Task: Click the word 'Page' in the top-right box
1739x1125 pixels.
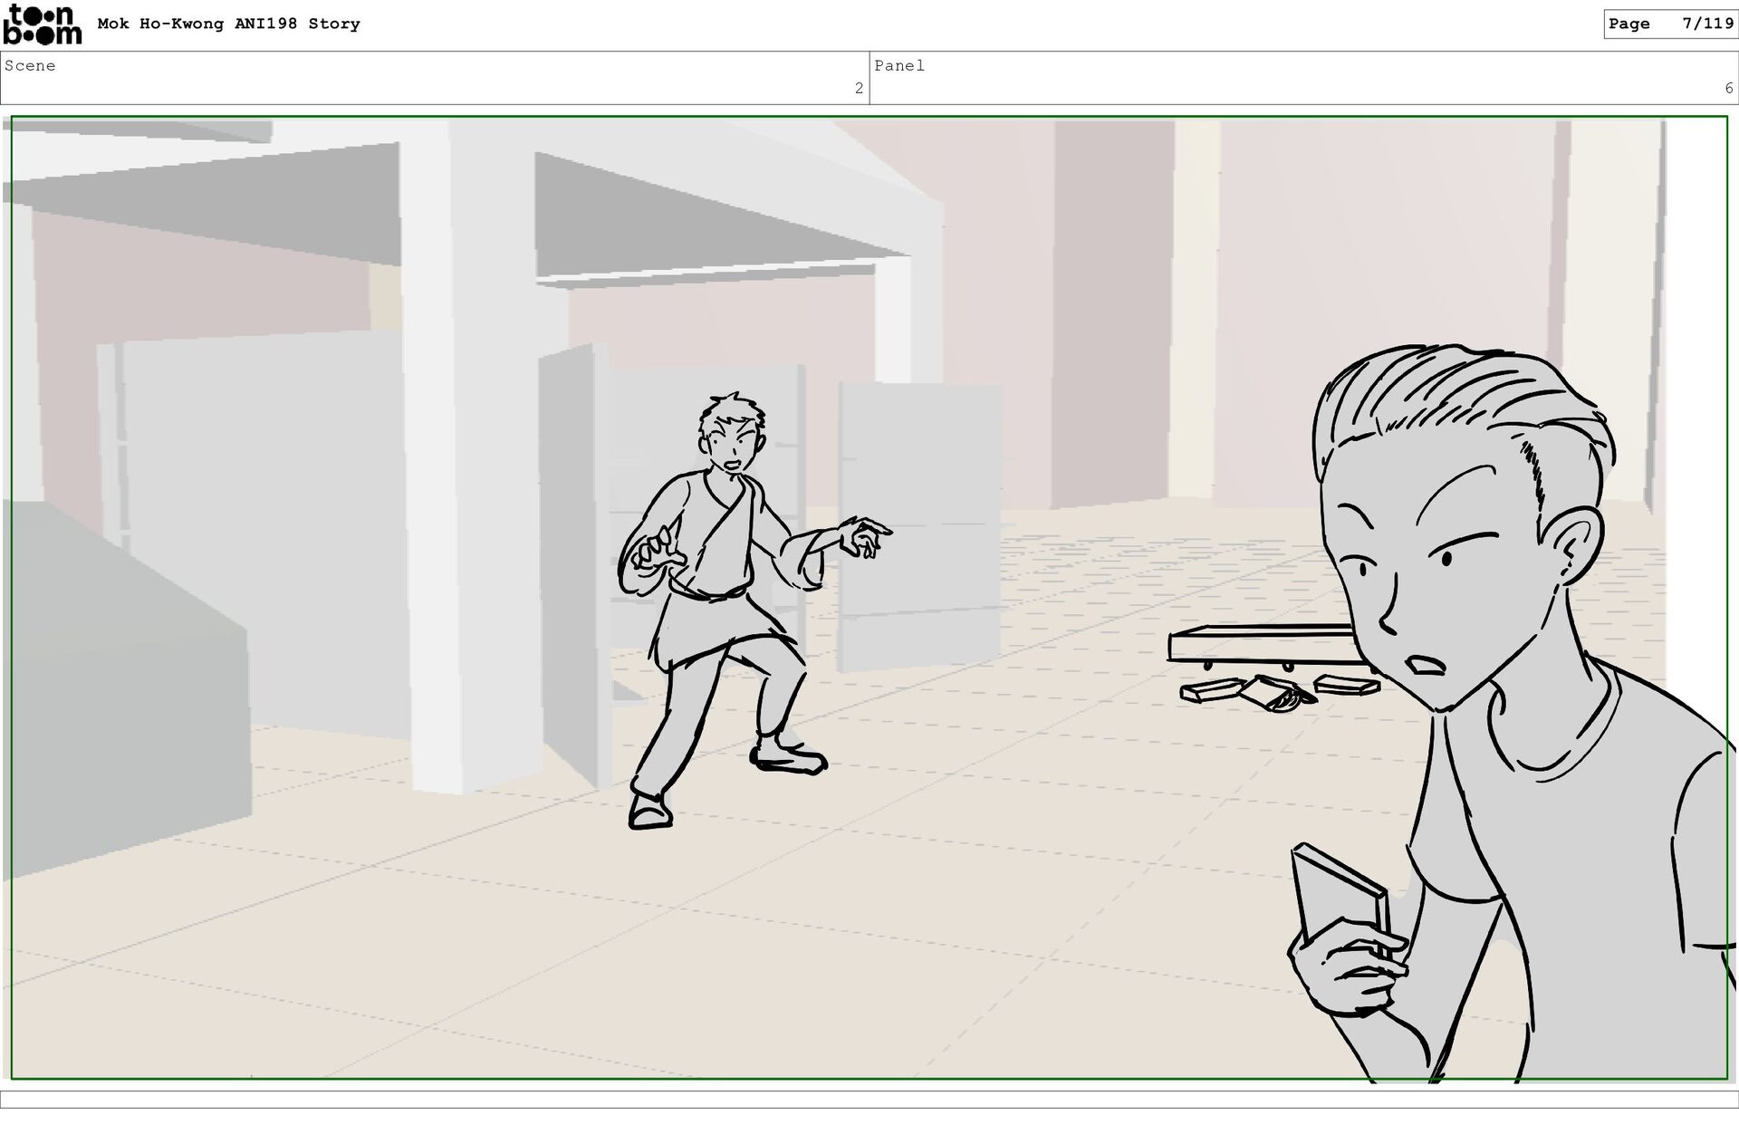Action: pyautogui.click(x=1629, y=24)
